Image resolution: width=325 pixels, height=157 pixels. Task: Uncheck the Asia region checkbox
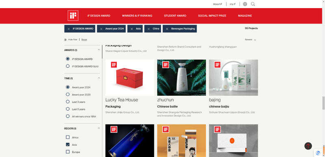67,144
